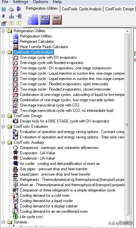Click the question mark help icon
Screen dimensions: 136x228
[x=11, y=23]
